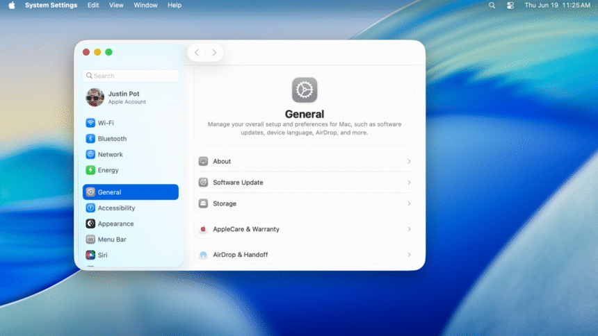Click the back navigation arrow button
This screenshot has height=336, width=598.
click(197, 53)
